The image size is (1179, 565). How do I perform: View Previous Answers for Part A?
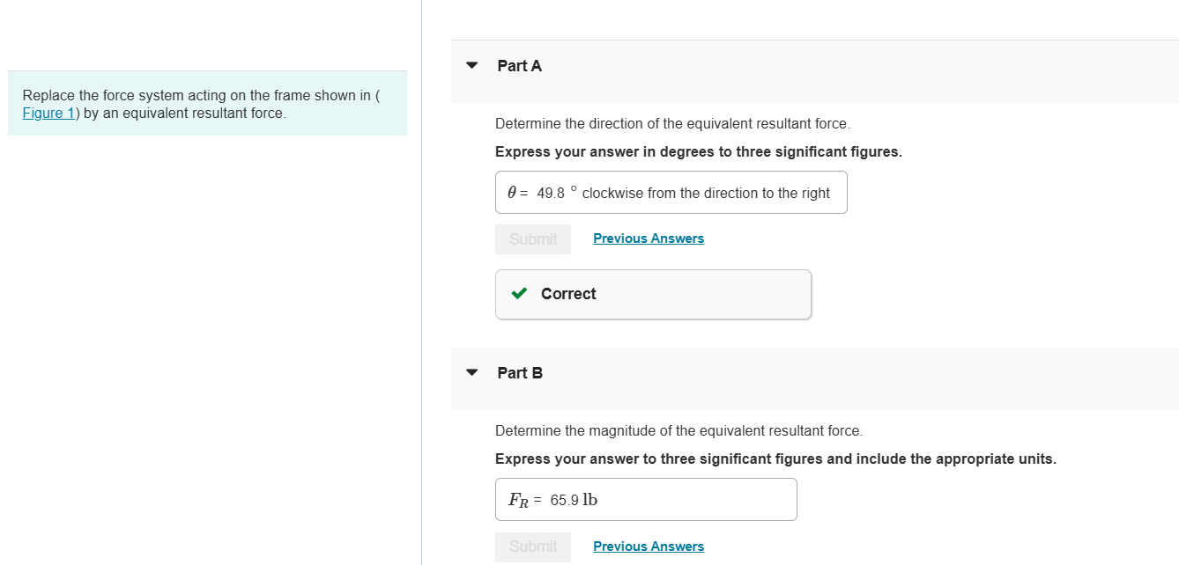coord(649,238)
